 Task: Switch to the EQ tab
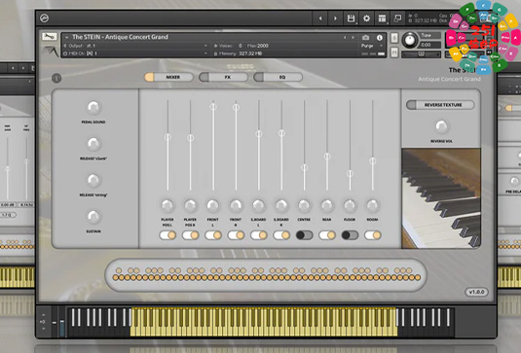click(x=278, y=77)
